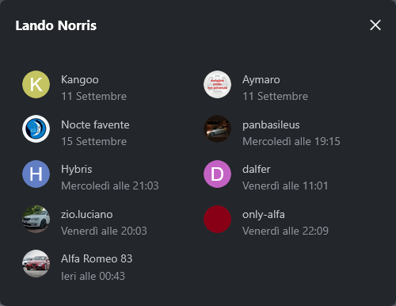Open Alfa Romeo 83's red car avatar
Image resolution: width=396 pixels, height=306 pixels.
pyautogui.click(x=36, y=264)
